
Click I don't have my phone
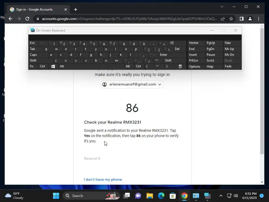pos(103,179)
